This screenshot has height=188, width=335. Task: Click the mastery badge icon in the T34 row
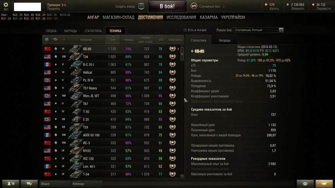pos(172,56)
